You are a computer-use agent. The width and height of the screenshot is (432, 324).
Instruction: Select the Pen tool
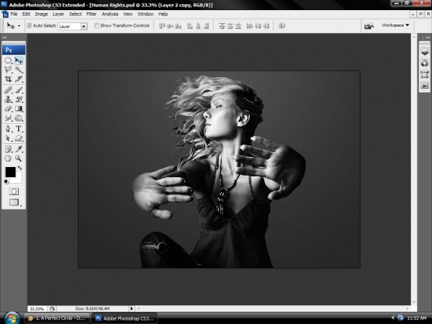[8, 129]
